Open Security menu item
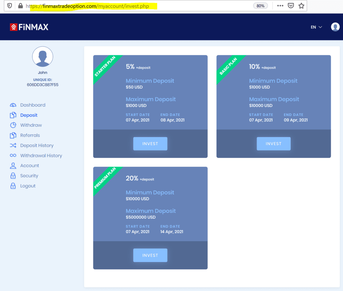Screen dimensions: 343x291 (x=29, y=176)
